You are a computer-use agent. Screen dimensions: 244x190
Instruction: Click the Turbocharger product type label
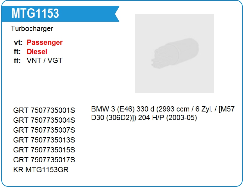coord(32,29)
